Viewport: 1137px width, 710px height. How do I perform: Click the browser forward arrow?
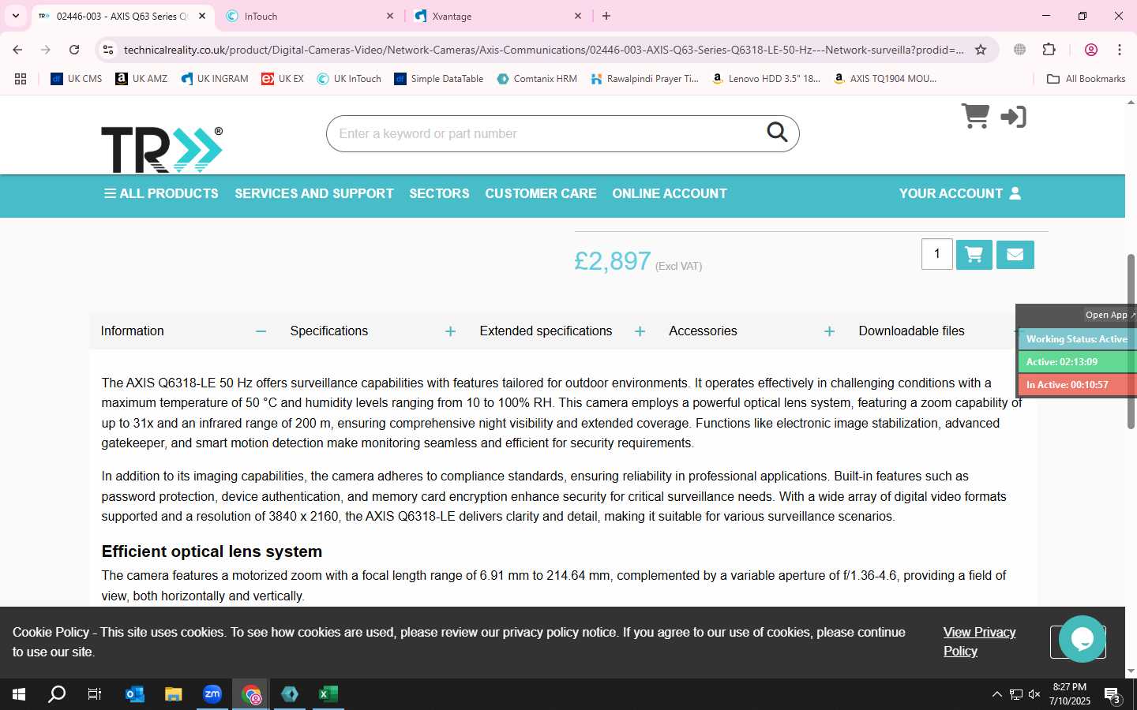point(46,50)
